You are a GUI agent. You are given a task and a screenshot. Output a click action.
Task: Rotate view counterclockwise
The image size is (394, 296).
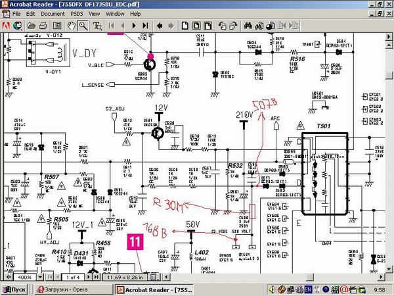pyautogui.click(x=222, y=26)
